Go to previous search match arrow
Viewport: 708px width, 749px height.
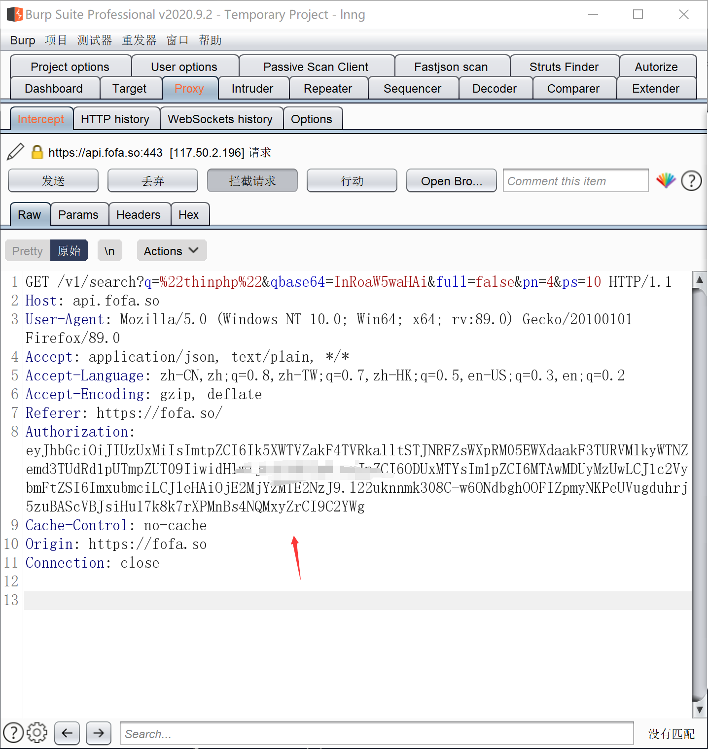[67, 733]
